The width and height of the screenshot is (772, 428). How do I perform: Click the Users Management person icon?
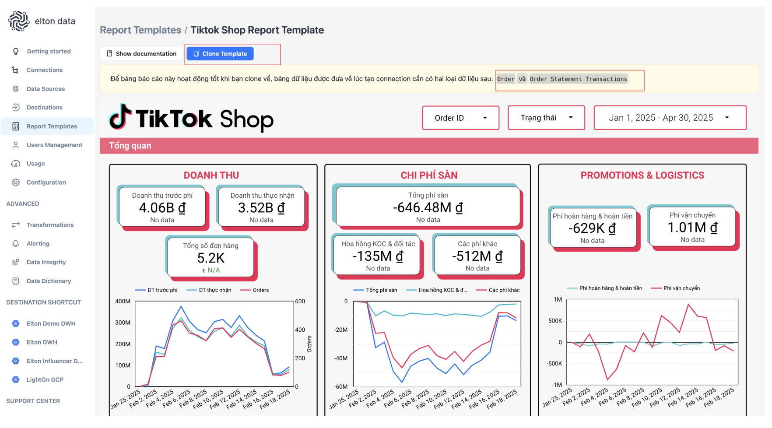[x=16, y=145]
